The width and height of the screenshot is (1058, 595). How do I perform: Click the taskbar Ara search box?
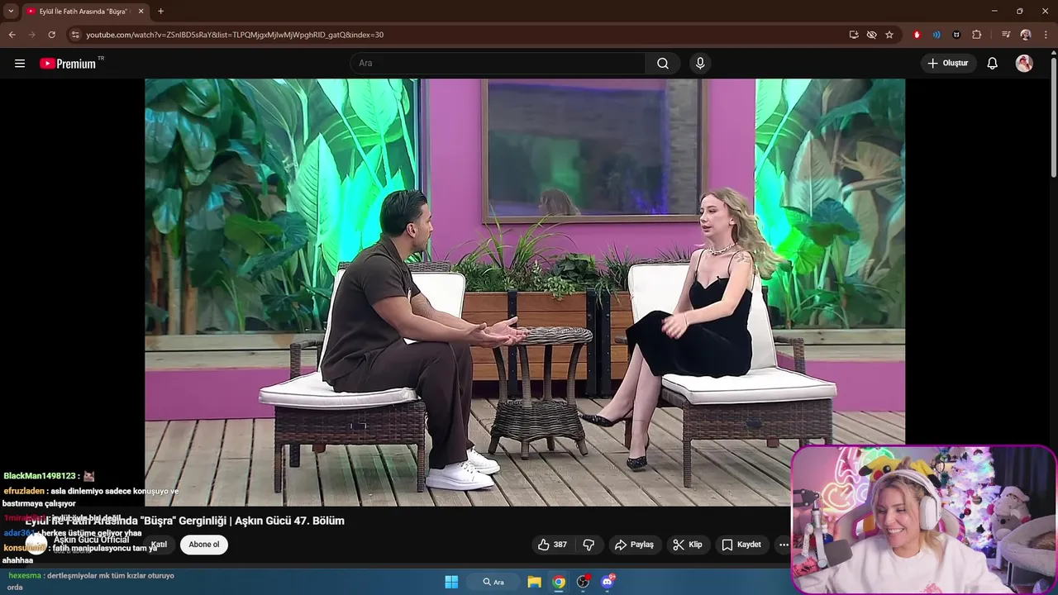coord(493,582)
